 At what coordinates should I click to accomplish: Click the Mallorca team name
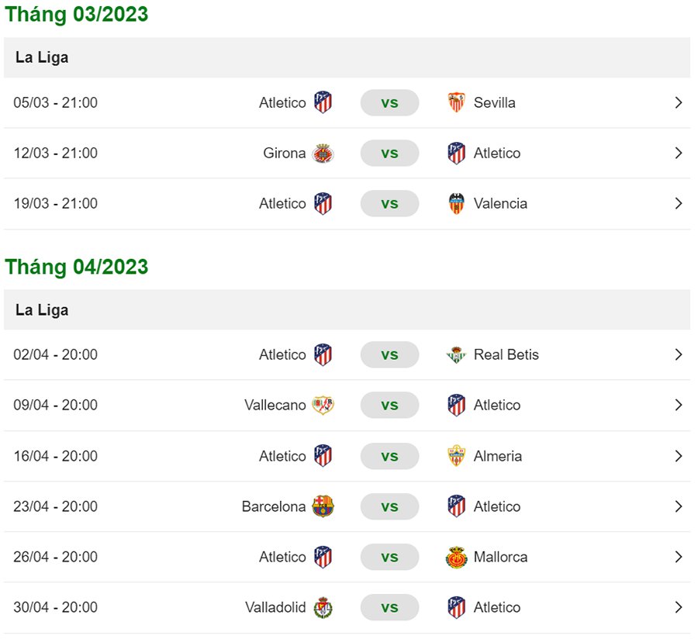500,558
